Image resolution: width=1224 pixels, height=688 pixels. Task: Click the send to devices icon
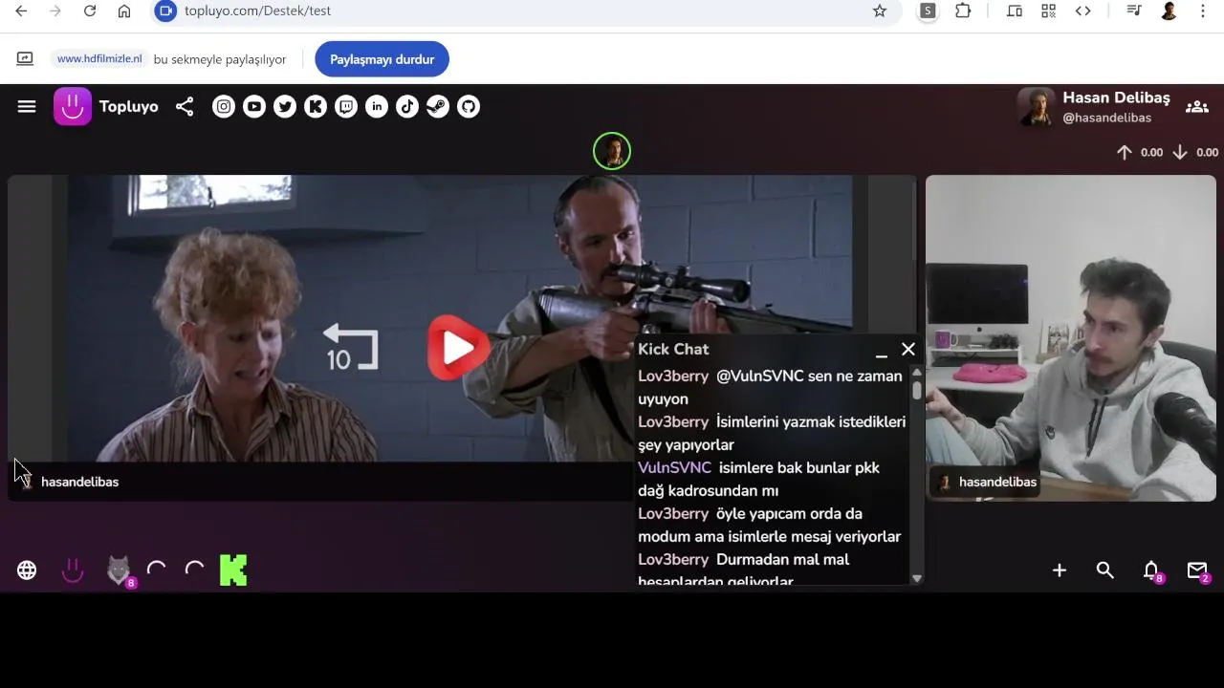pyautogui.click(x=1015, y=11)
